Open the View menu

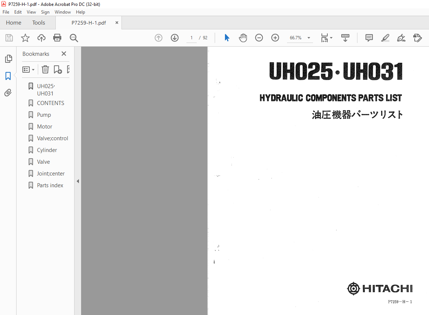point(31,12)
